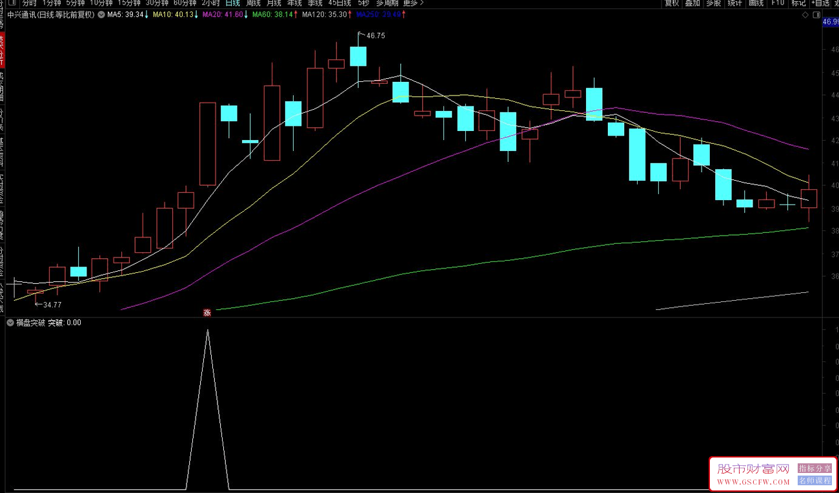839x493 pixels.
Task: Select the 30分钟 period tab
Action: [x=157, y=3]
